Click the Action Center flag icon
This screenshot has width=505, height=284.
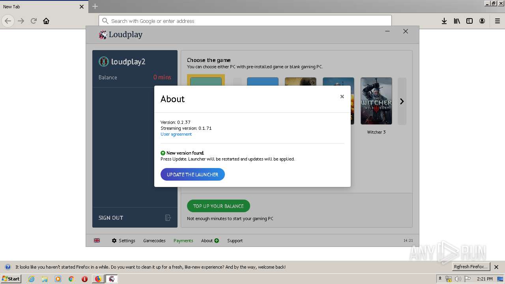point(468,279)
